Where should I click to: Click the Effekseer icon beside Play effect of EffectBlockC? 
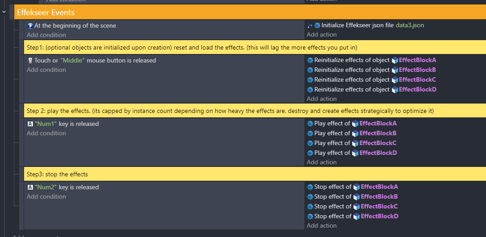(310, 143)
